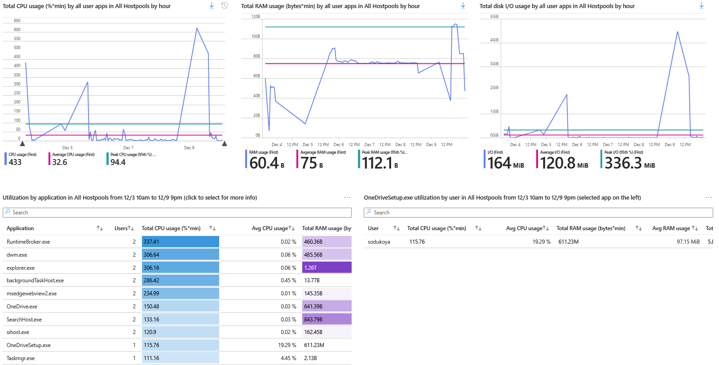Screen dimensions: 719x365
Task: Click the 306.64 CPU usage bar for dwm.exe
Action: [x=181, y=255]
